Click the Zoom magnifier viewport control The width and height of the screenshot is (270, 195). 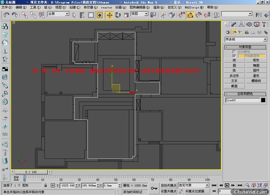[x=247, y=185]
